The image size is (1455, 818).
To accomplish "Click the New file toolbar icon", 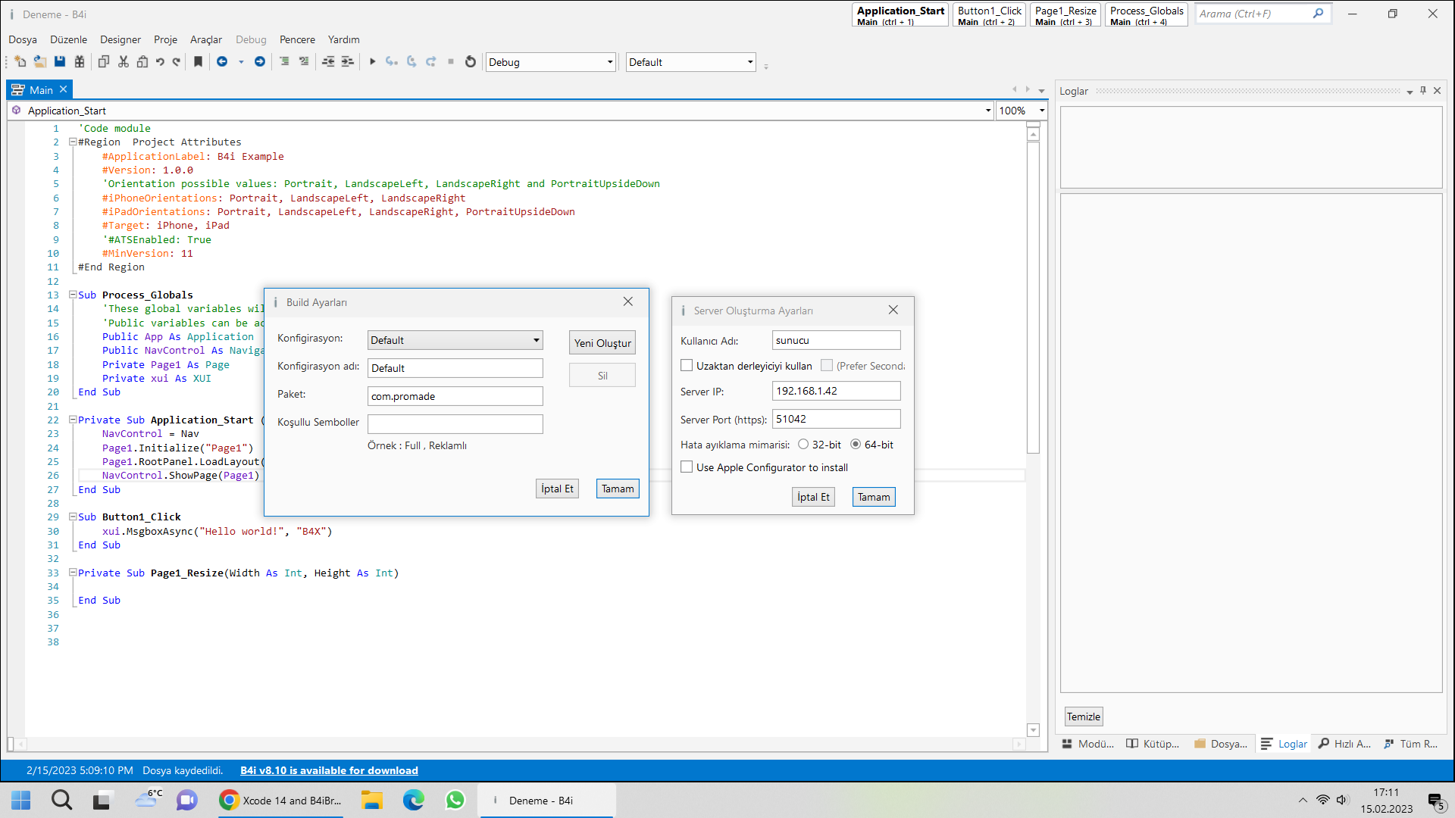I will [20, 62].
